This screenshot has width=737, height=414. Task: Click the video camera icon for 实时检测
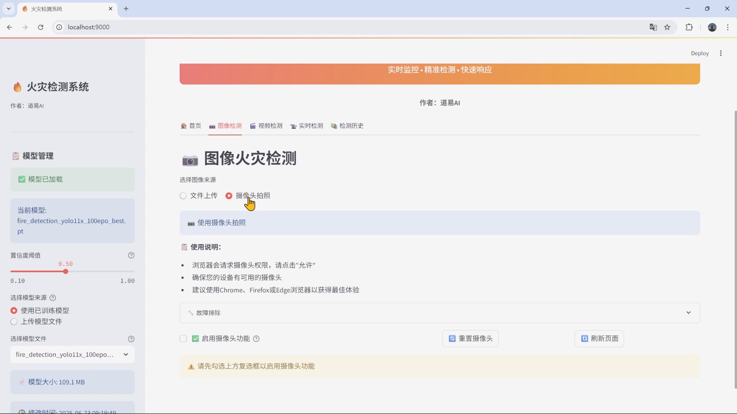[294, 126]
